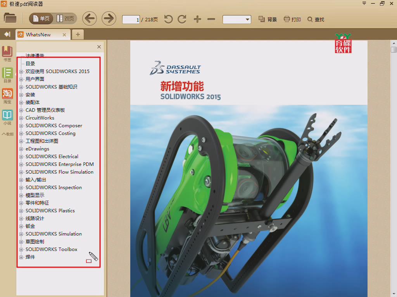Rotate page counterclockwise
Viewport: 397px width, 297px height.
click(168, 19)
